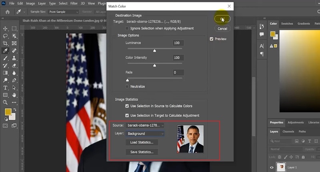Image resolution: width=320 pixels, height=172 pixels.
Task: Open the Sample Size dropdown
Action: 63,12
